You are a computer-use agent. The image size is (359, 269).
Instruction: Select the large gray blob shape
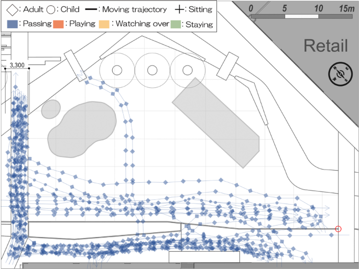click(x=82, y=129)
